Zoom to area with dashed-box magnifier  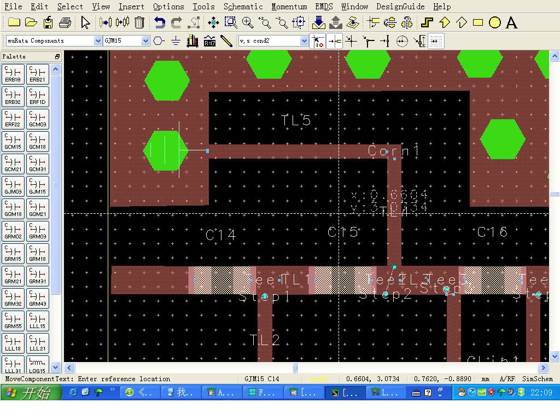(231, 22)
